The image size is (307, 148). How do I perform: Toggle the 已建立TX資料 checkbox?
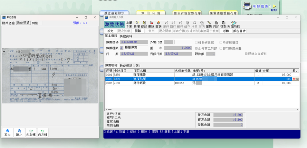coord(246,54)
